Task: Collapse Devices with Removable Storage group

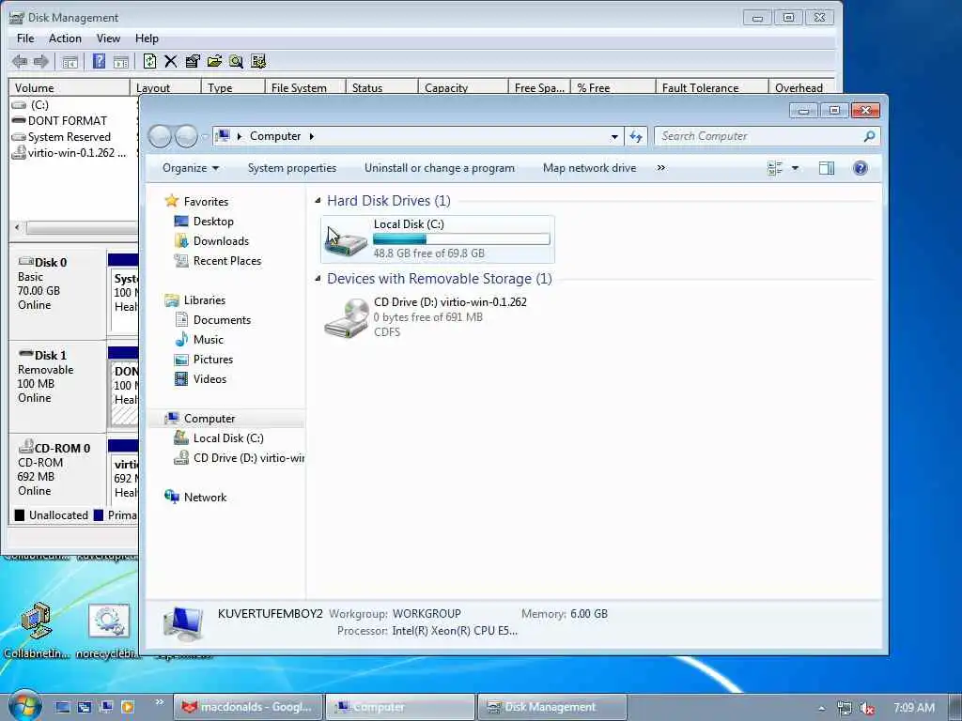Action: 318,278
